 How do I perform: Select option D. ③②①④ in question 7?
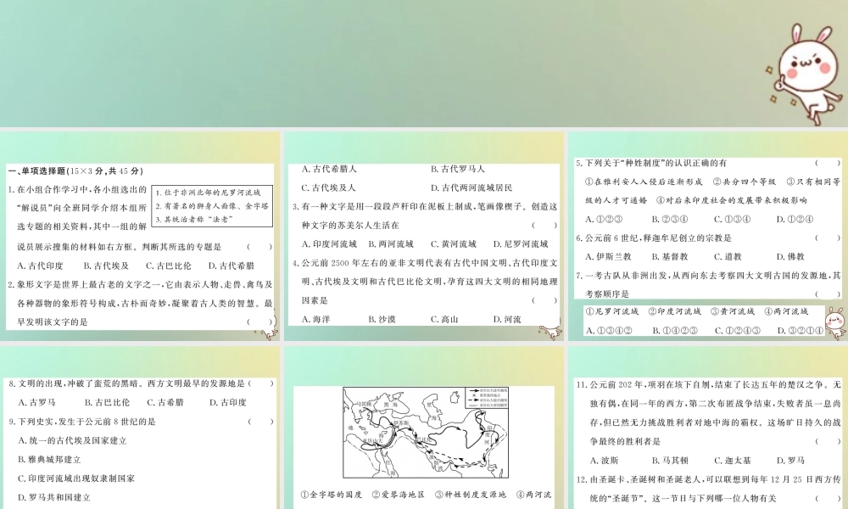point(800,330)
